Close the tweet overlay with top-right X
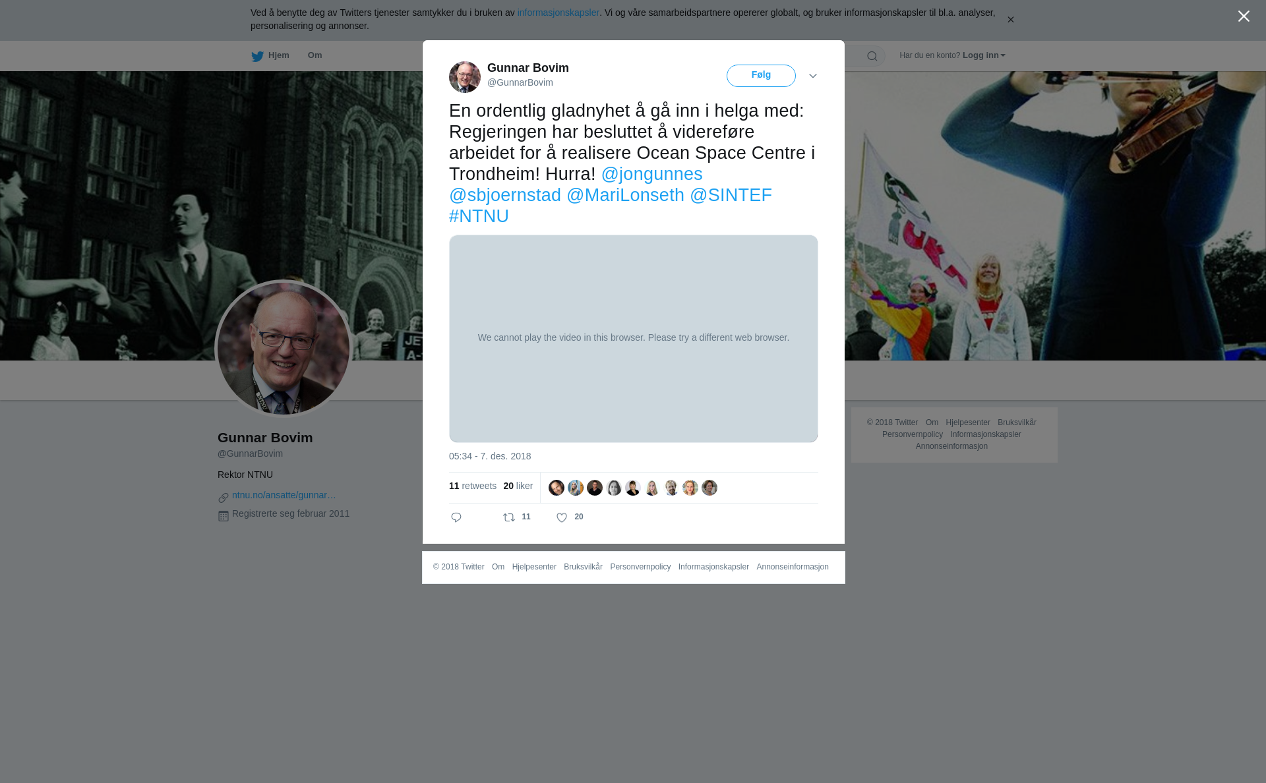Viewport: 1266px width, 783px height. pos(1244,16)
